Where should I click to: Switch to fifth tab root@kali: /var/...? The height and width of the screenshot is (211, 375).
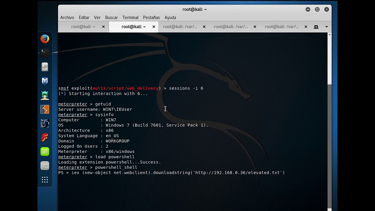[282, 27]
